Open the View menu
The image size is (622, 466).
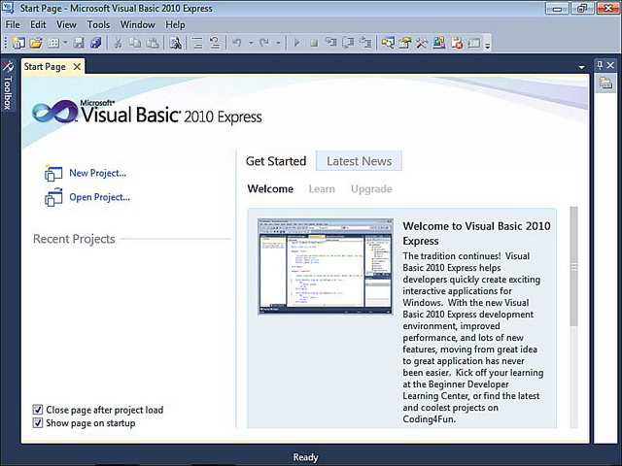[66, 24]
